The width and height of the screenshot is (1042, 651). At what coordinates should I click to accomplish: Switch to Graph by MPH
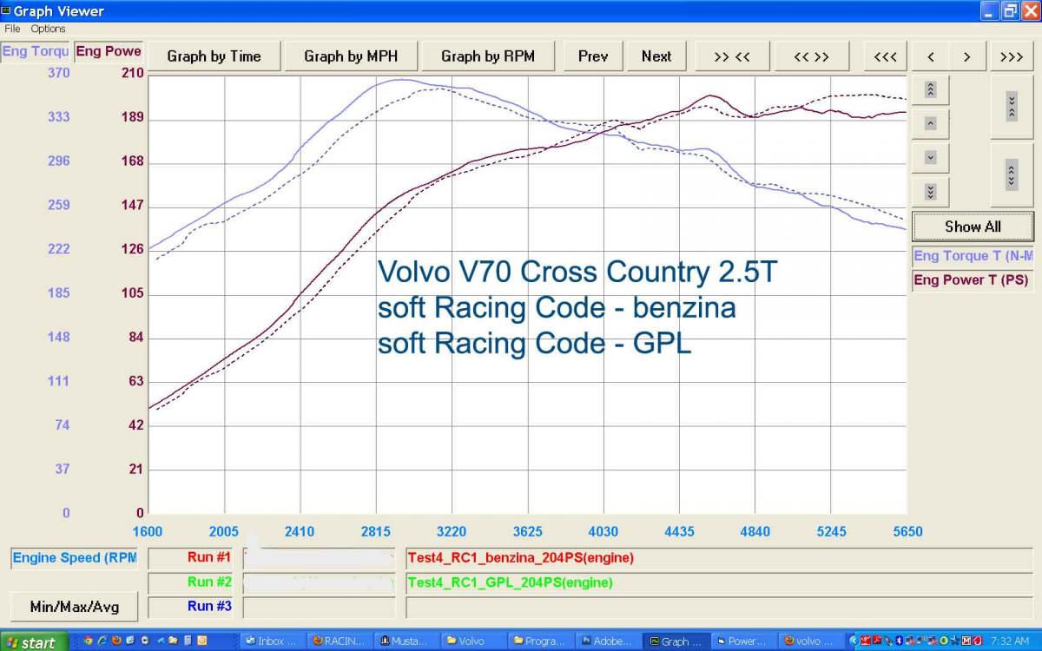point(351,56)
